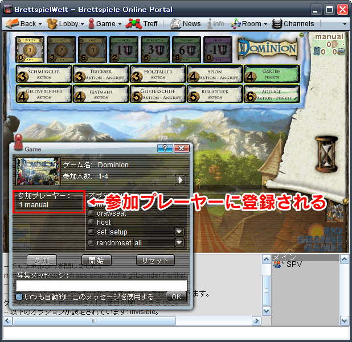This screenshot has height=342, width=352.
Task: Open the set setup dropdown
Action: (179, 232)
